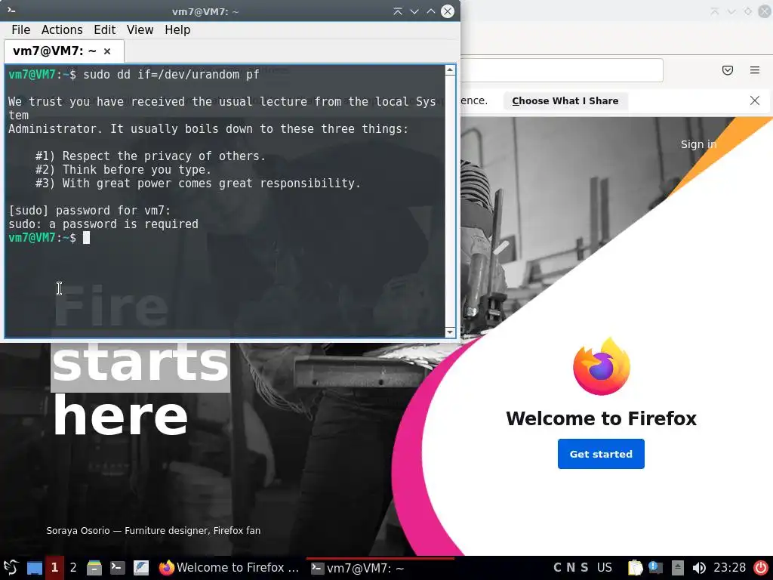Image resolution: width=773 pixels, height=580 pixels.
Task: Click terminal scrollbar up arrow
Action: [450, 70]
